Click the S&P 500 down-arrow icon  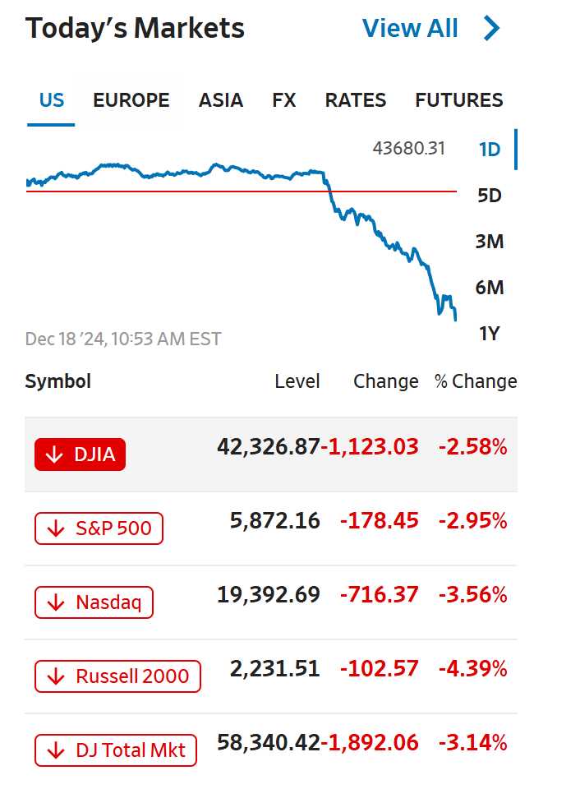(56, 528)
